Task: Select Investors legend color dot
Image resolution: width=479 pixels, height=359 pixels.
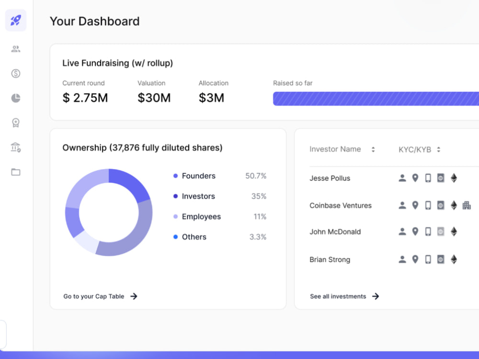Action: tap(175, 196)
